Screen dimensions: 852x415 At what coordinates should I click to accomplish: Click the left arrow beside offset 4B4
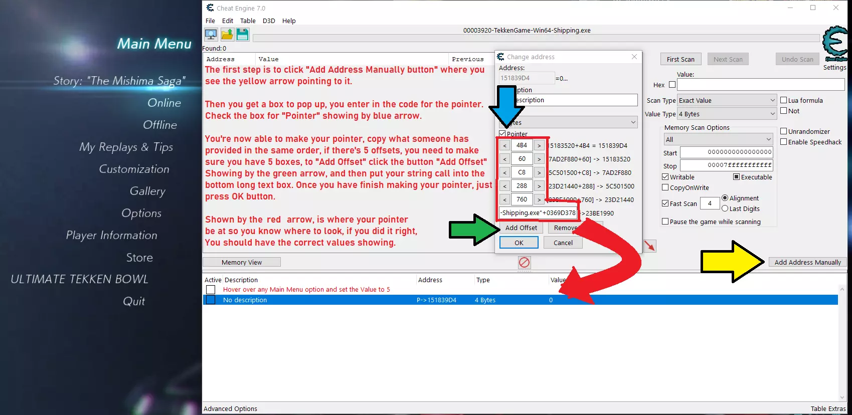tap(505, 145)
